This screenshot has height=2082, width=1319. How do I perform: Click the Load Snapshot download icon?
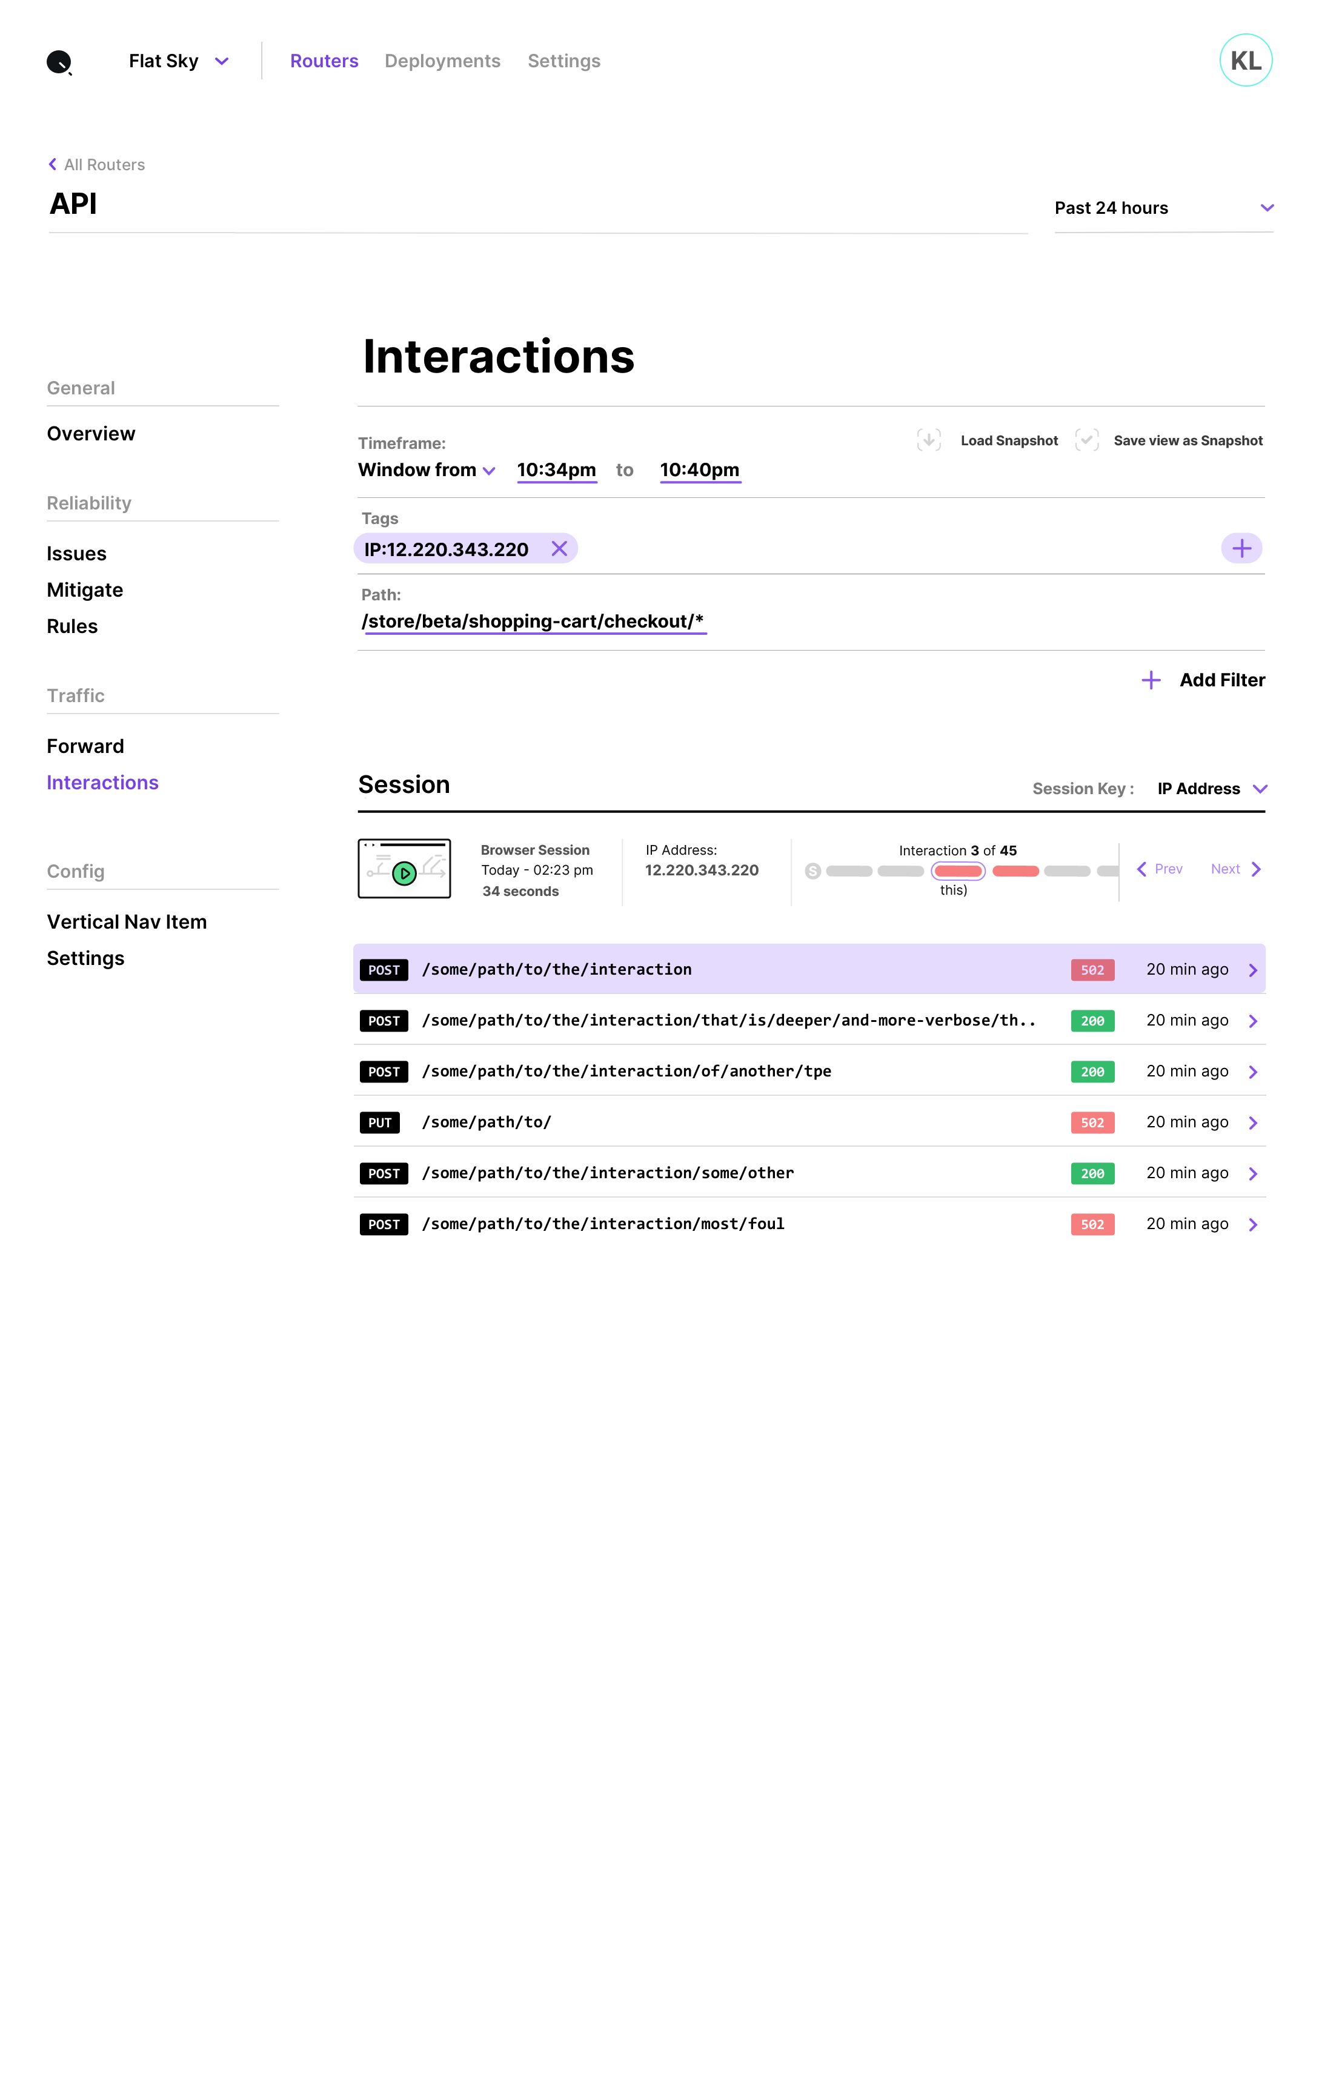[929, 440]
